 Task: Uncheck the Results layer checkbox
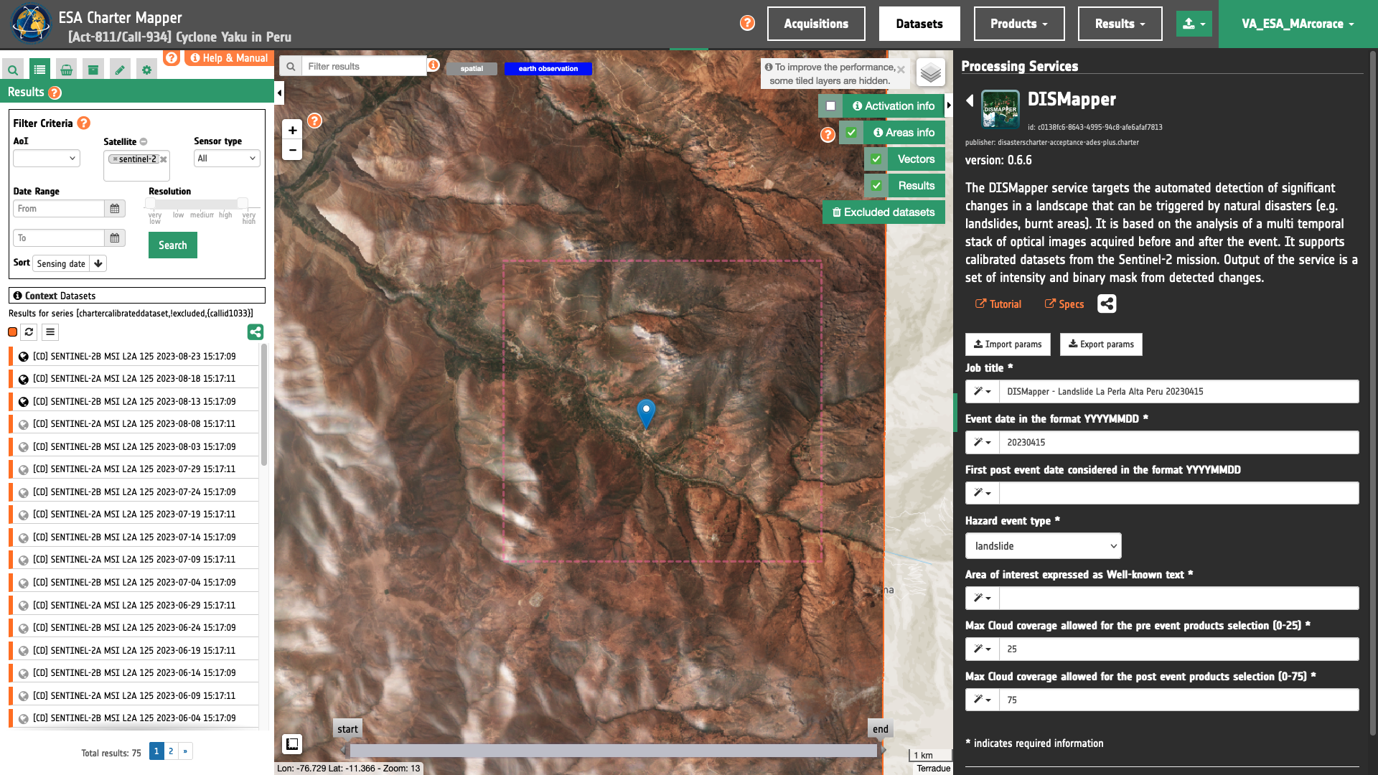coord(876,186)
